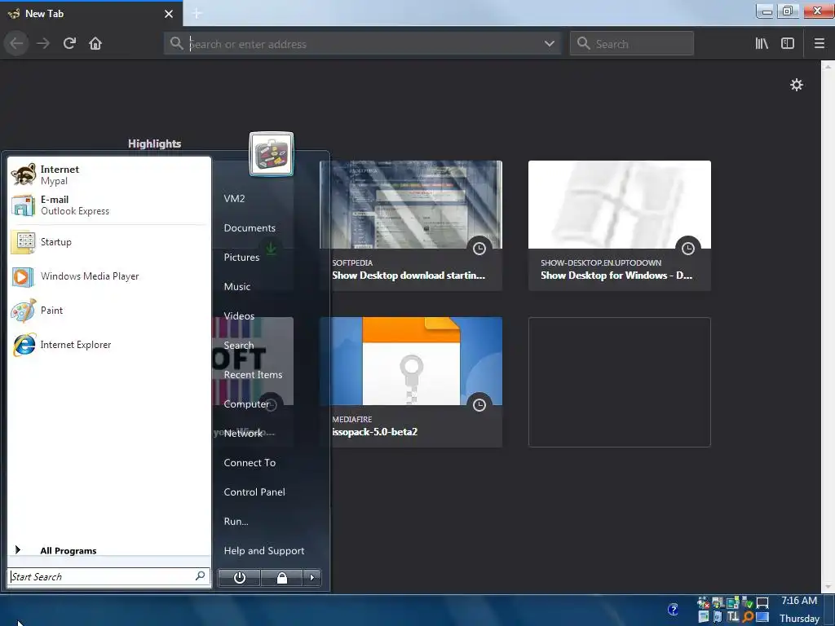The height and width of the screenshot is (626, 835).
Task: Click the browser Search box
Action: pos(632,44)
